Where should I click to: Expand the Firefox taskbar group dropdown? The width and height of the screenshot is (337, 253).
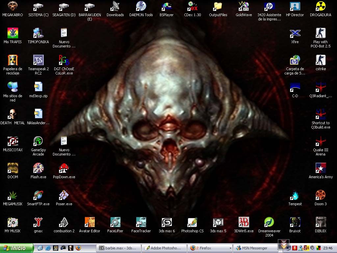click(230, 248)
